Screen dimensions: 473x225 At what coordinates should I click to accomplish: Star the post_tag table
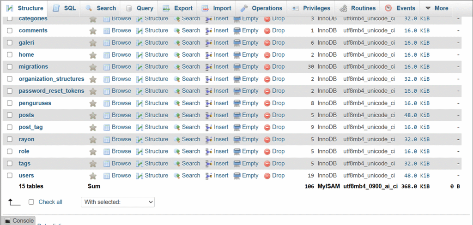click(93, 127)
